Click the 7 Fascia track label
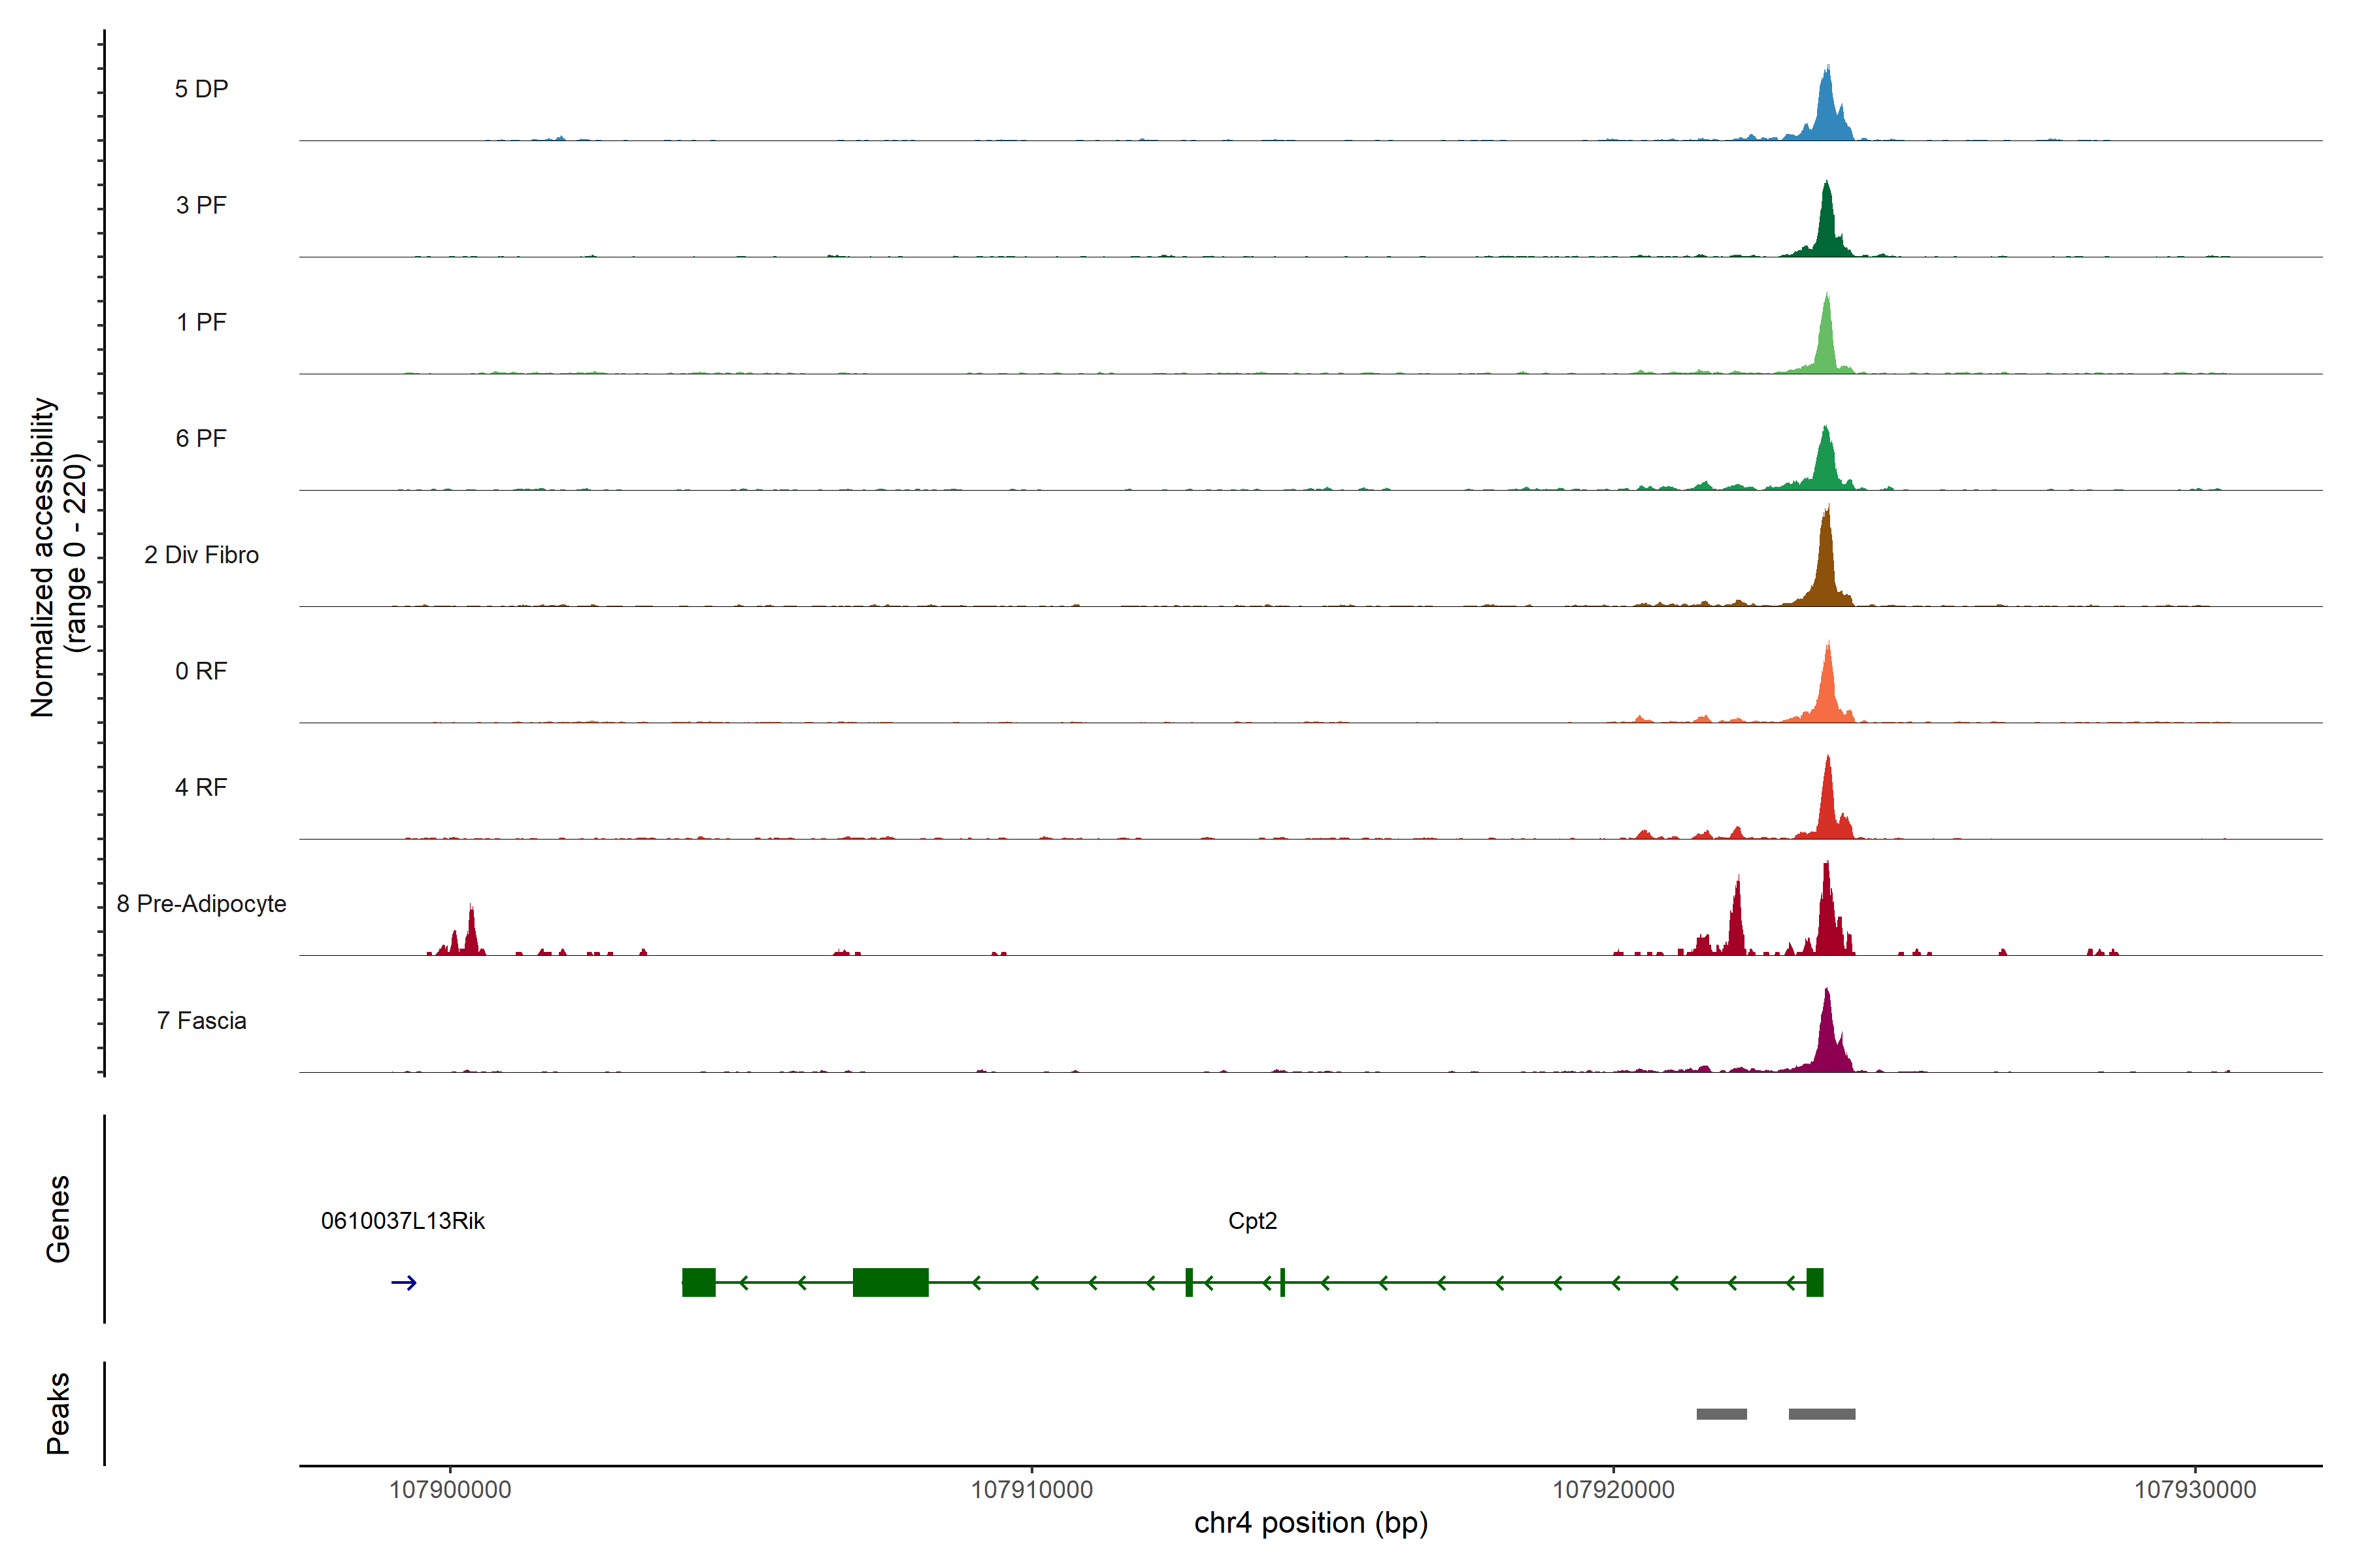 coord(201,1021)
